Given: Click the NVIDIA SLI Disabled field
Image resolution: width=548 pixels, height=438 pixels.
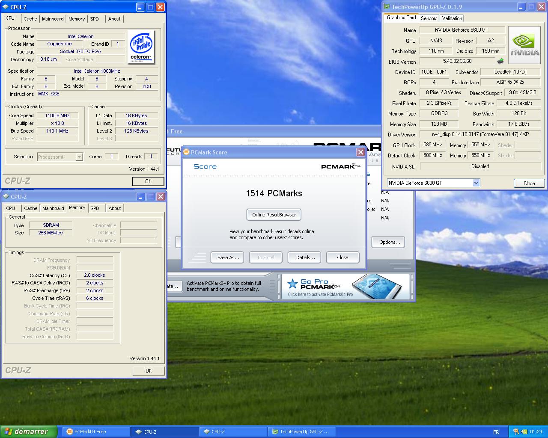Looking at the screenshot, I should pyautogui.click(x=480, y=166).
